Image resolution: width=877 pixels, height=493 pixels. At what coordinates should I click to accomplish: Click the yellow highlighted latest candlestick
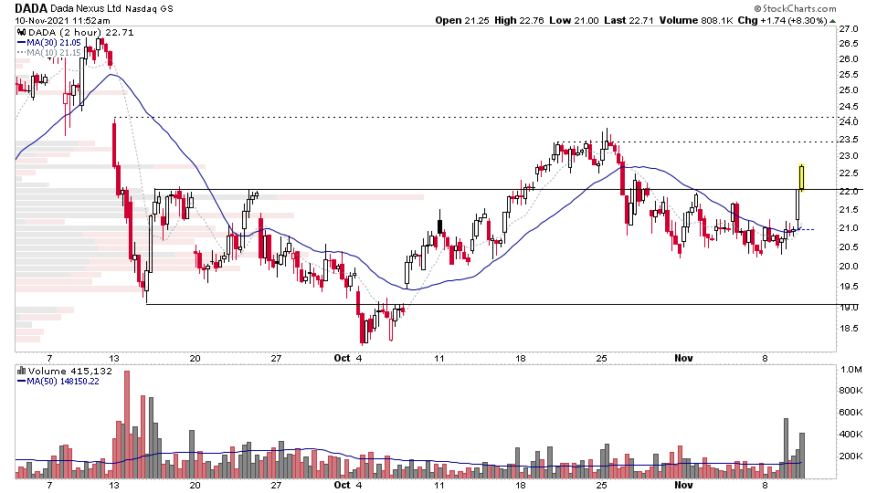click(x=801, y=178)
